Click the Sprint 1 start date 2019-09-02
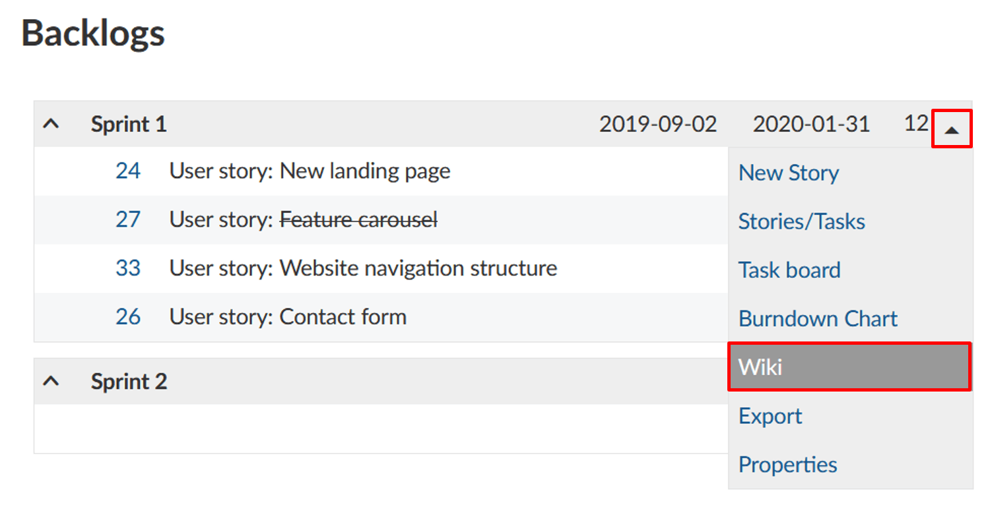 [x=657, y=124]
